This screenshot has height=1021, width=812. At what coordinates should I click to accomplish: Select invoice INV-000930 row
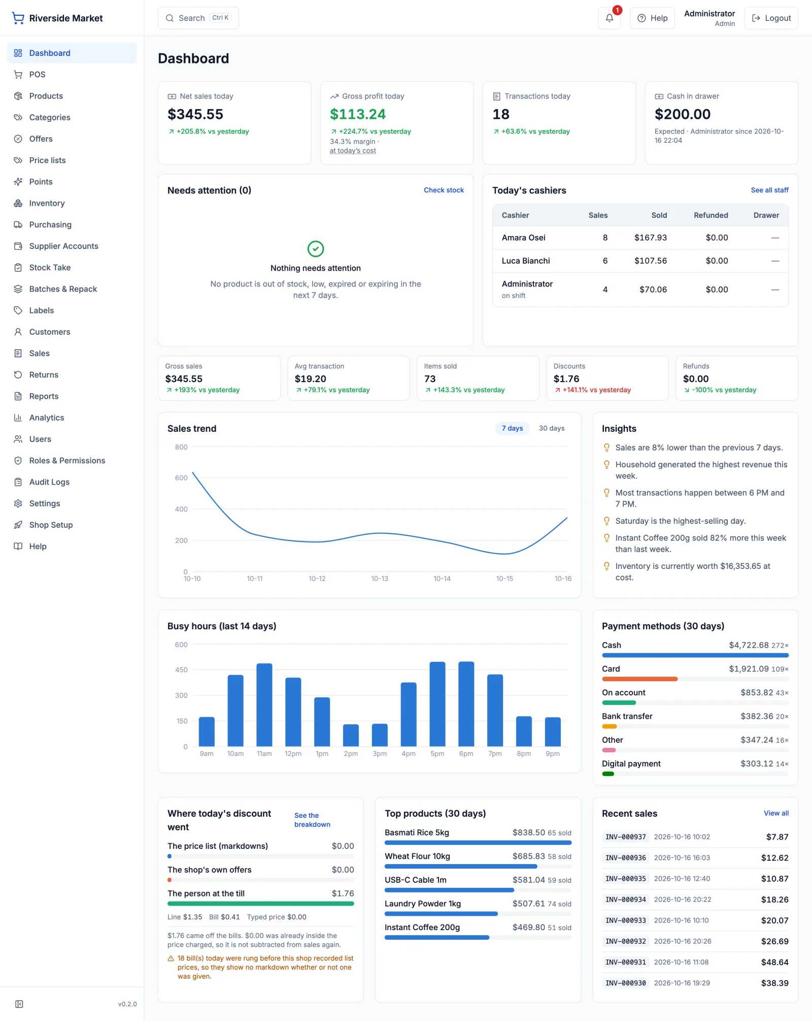pyautogui.click(x=695, y=983)
